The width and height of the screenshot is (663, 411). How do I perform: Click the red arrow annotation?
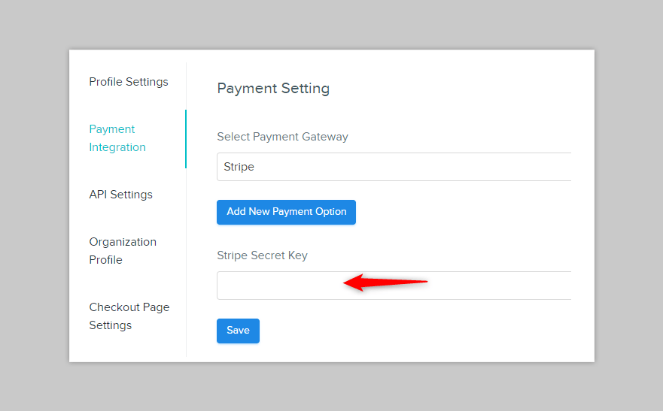(386, 283)
